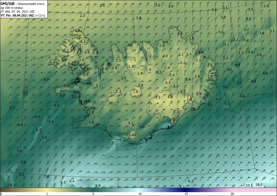277x196 pixels.
Task: Click the '10' tick label on the color scale
Action: (x=140, y=194)
